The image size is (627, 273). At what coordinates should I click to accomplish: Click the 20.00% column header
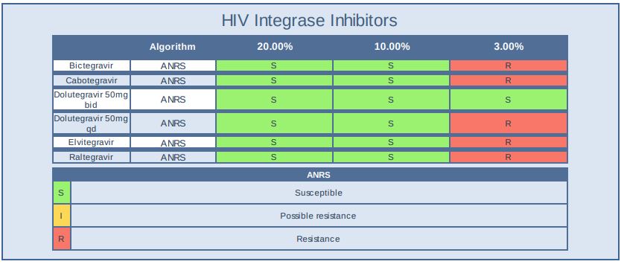click(x=275, y=47)
